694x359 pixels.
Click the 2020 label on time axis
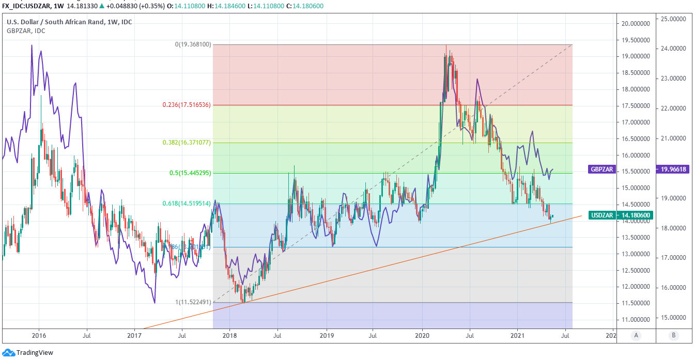click(x=422, y=335)
